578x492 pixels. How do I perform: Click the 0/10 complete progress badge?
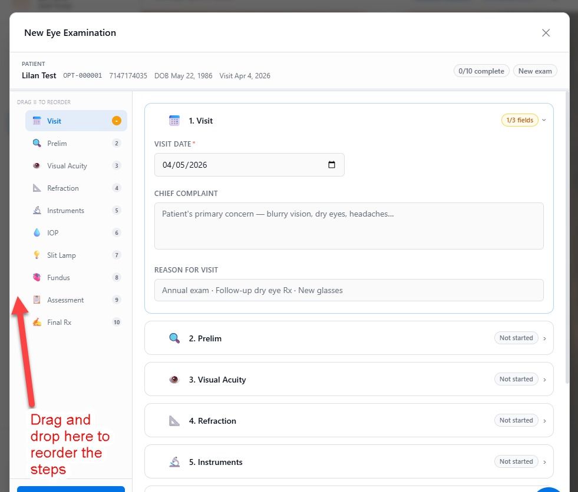pyautogui.click(x=481, y=71)
